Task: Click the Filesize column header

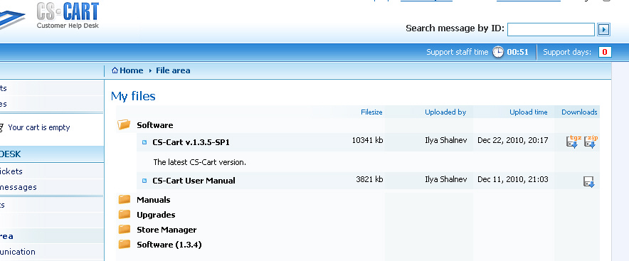Action: point(371,112)
